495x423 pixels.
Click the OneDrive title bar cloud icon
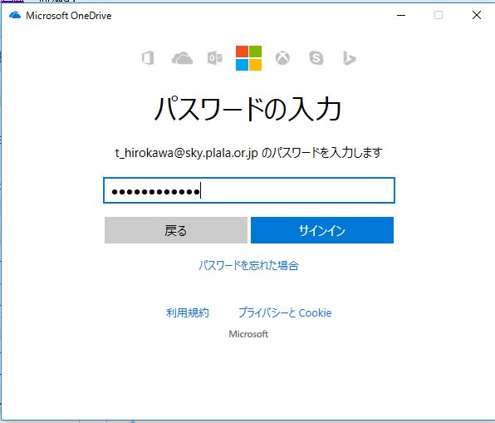(15, 15)
